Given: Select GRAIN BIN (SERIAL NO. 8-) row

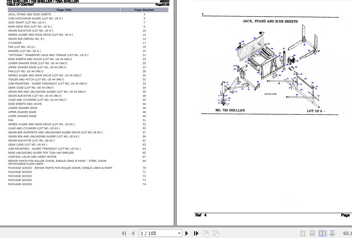Looking at the screenshot, I should point(26,39).
